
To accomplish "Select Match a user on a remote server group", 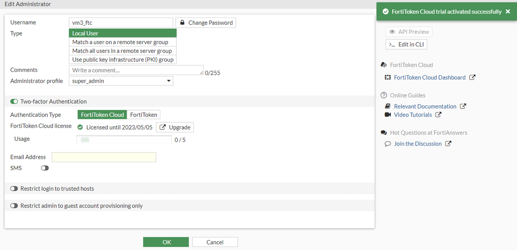I will point(120,42).
